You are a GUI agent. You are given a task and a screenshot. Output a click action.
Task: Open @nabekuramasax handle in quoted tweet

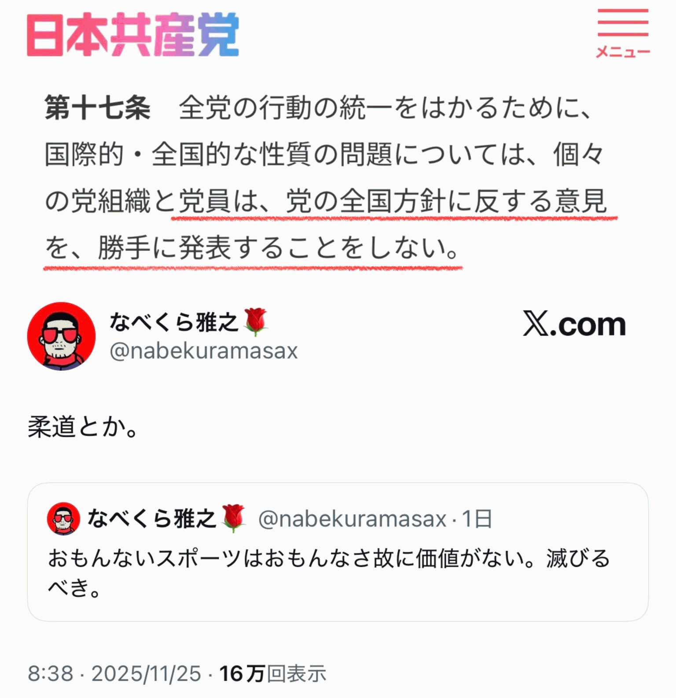[x=352, y=519]
